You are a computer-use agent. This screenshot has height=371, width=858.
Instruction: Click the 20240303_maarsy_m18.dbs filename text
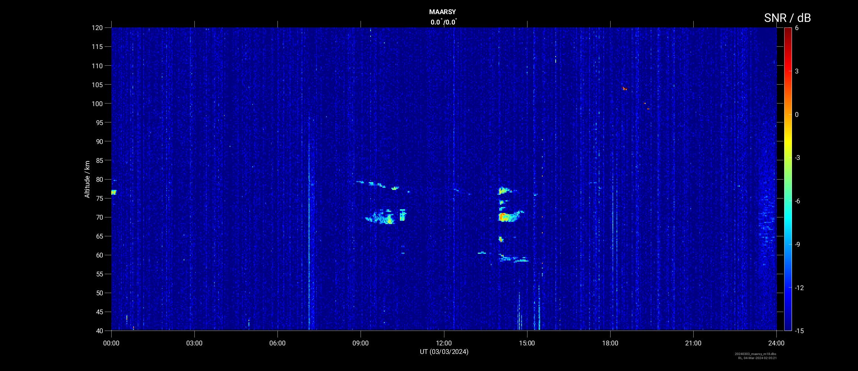click(x=756, y=354)
